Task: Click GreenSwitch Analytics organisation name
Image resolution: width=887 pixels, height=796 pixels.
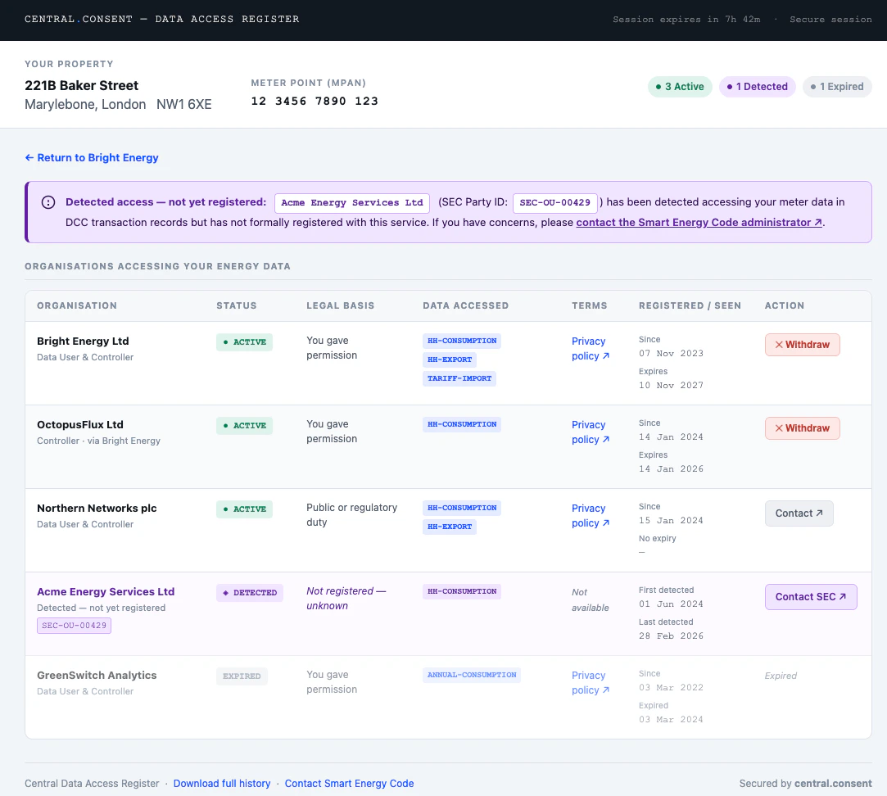Action: (97, 676)
